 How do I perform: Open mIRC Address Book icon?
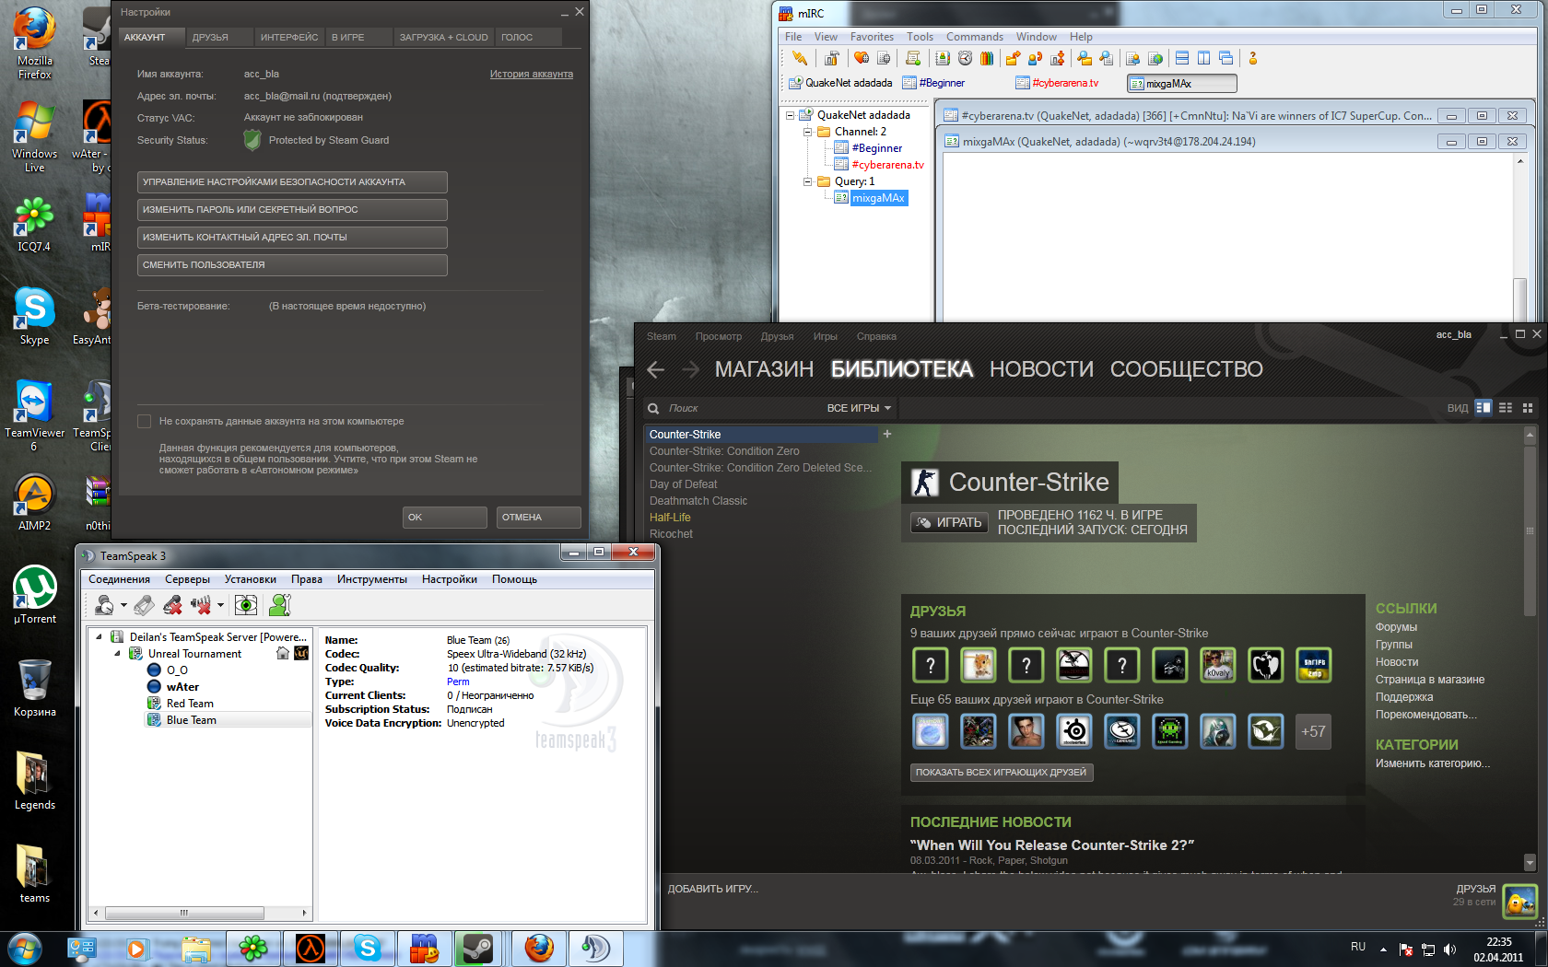[942, 58]
